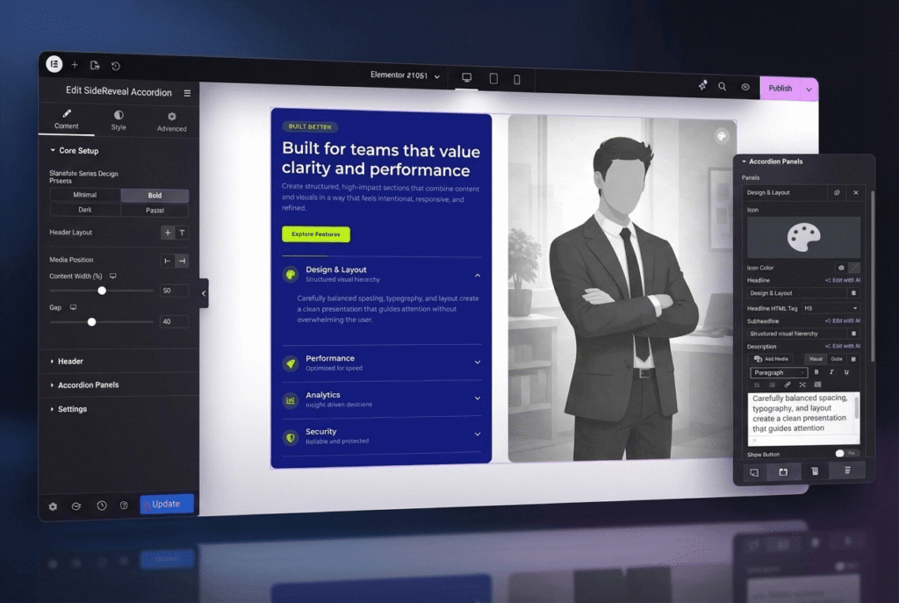Expand the Accordion Panels section in sidebar

point(88,385)
